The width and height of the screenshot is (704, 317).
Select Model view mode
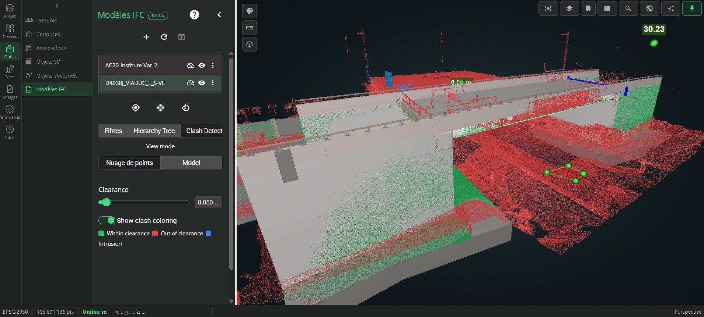click(x=191, y=163)
